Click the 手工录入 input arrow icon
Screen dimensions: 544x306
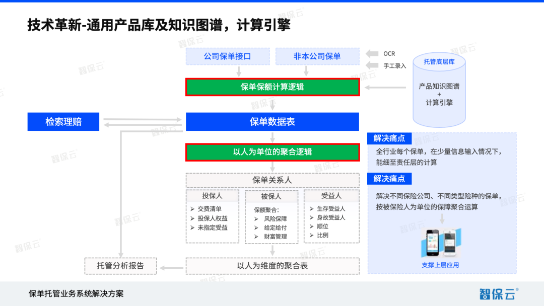click(x=371, y=66)
